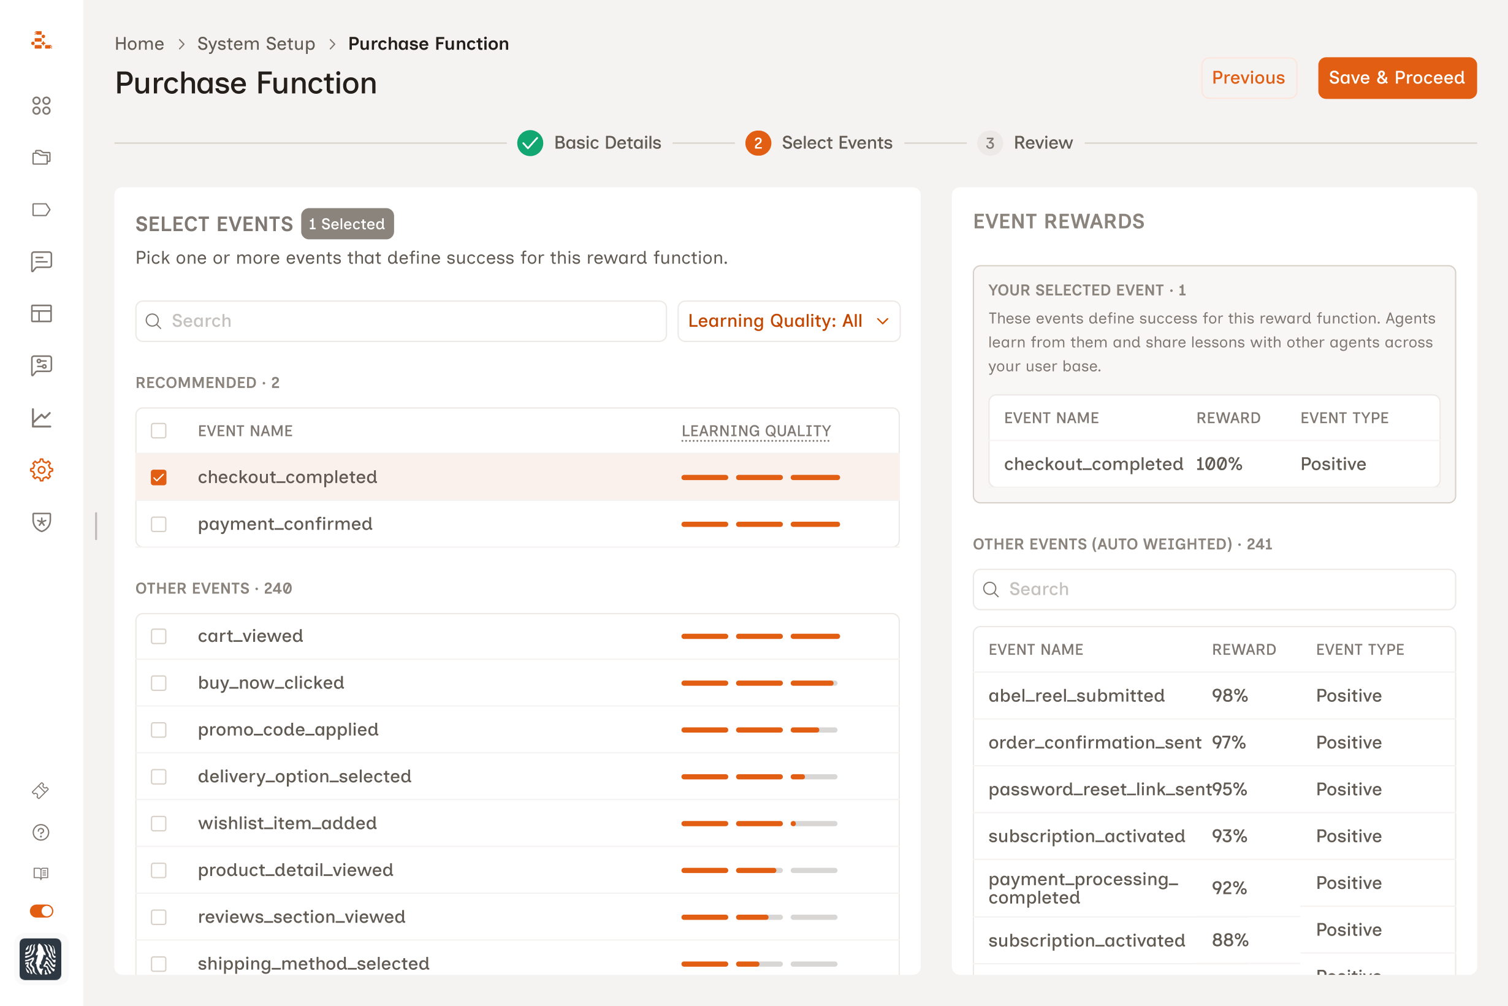Open the System Setup breadcrumb link
Screen dimensions: 1508x1006
click(x=256, y=43)
